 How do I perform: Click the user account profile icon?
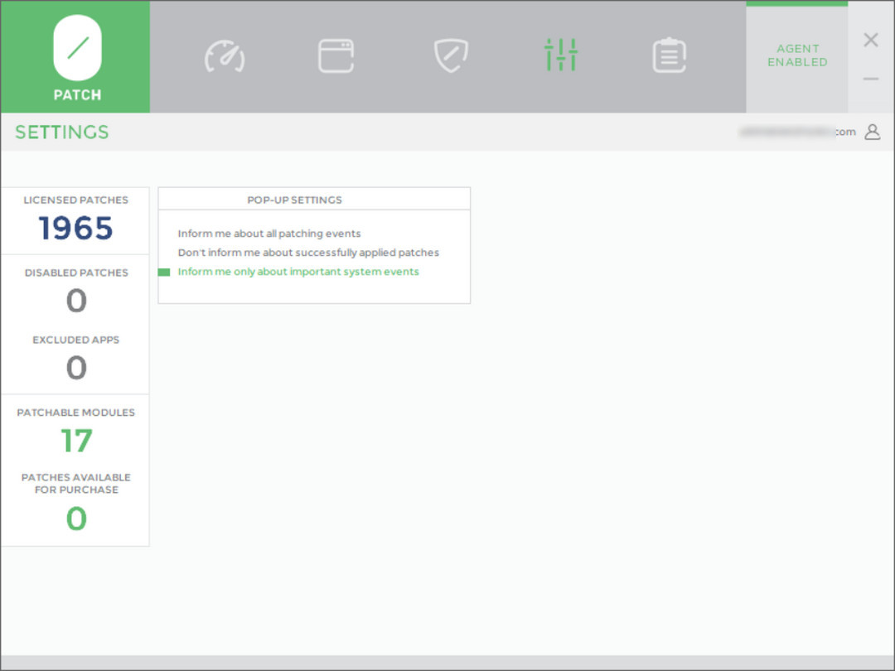pyautogui.click(x=872, y=132)
